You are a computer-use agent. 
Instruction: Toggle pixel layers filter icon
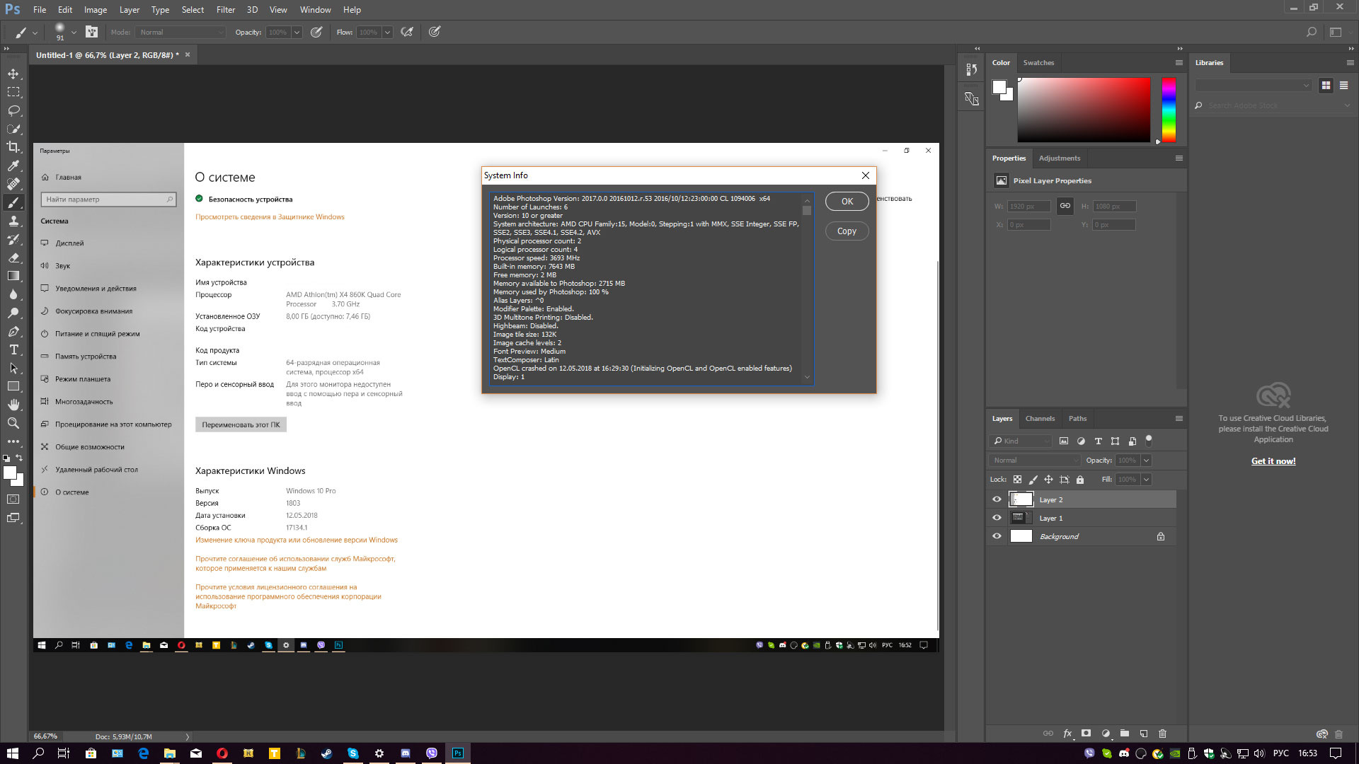1064,441
